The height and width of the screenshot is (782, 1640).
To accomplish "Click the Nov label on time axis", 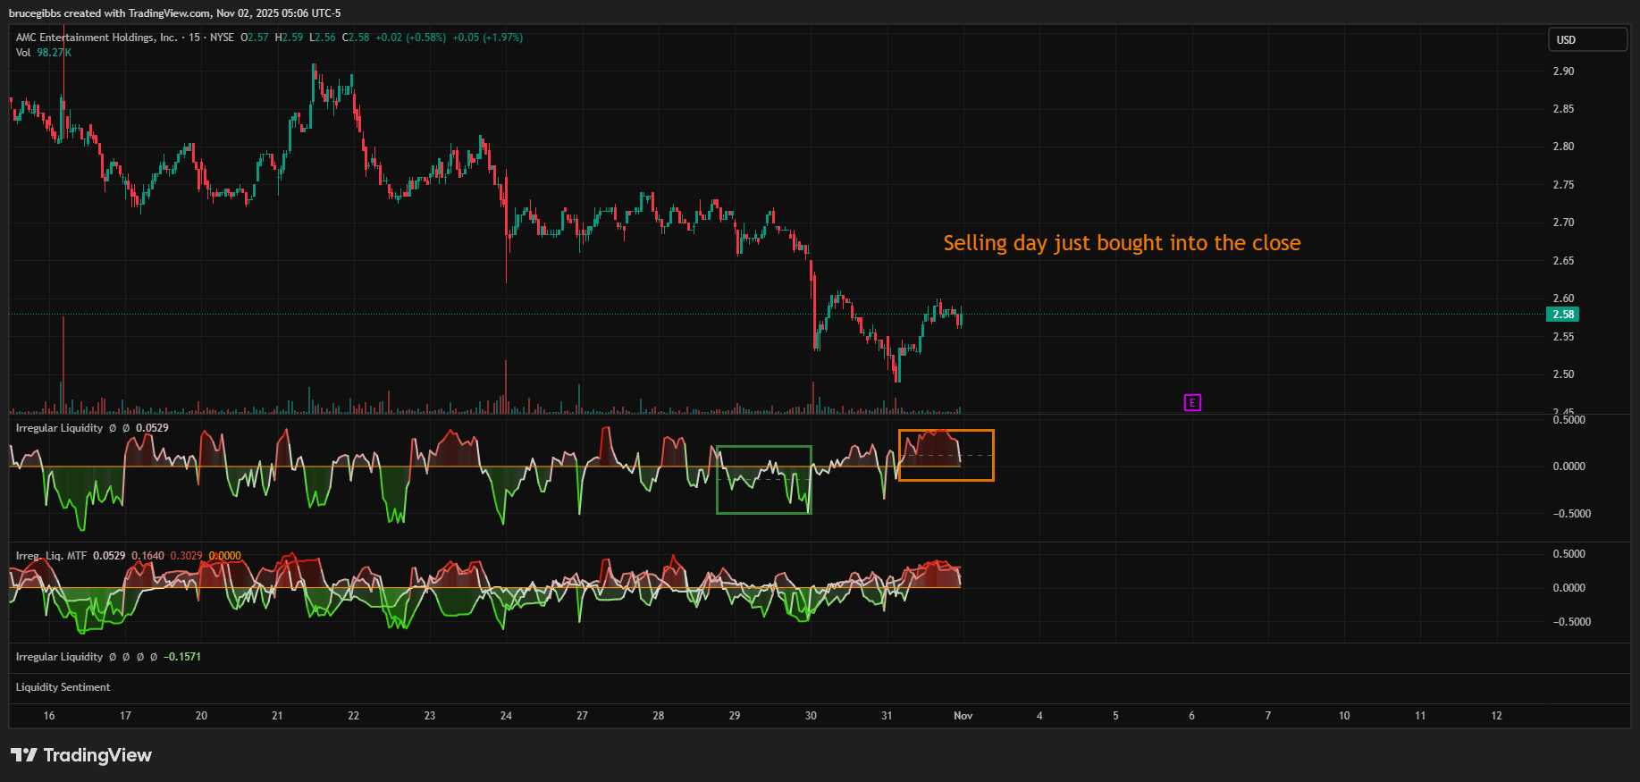I will [x=963, y=716].
